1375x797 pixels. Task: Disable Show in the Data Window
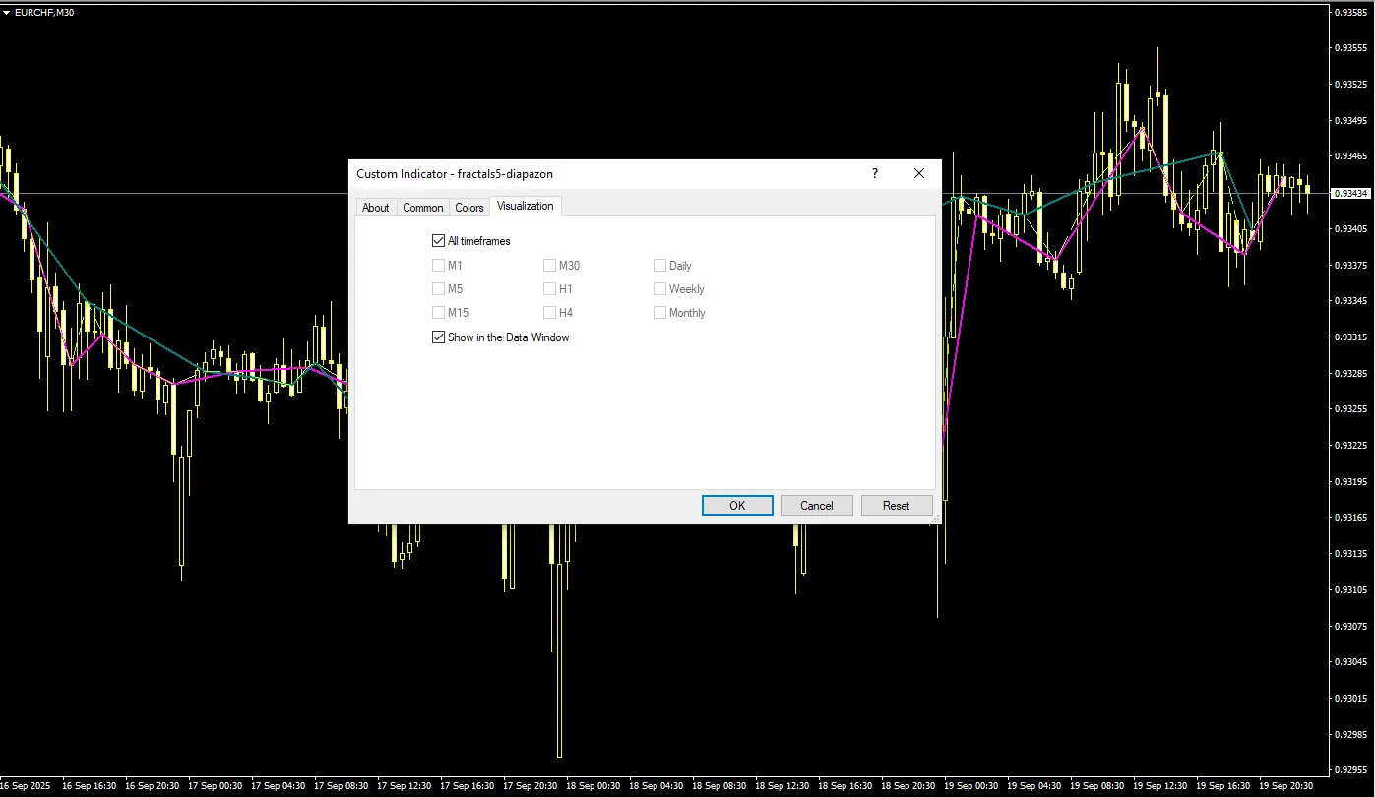pos(438,337)
